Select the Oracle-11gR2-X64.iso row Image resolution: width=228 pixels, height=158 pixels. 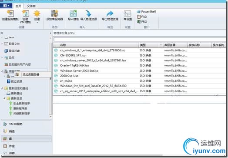139,66
